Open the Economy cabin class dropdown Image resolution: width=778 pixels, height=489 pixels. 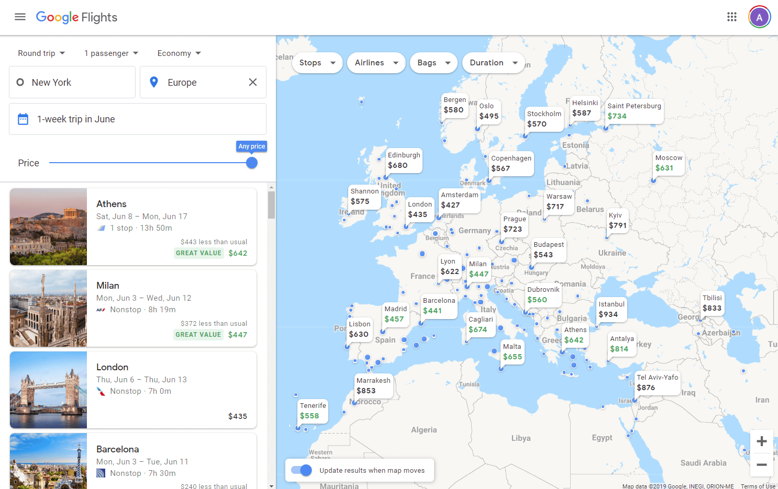tap(179, 53)
